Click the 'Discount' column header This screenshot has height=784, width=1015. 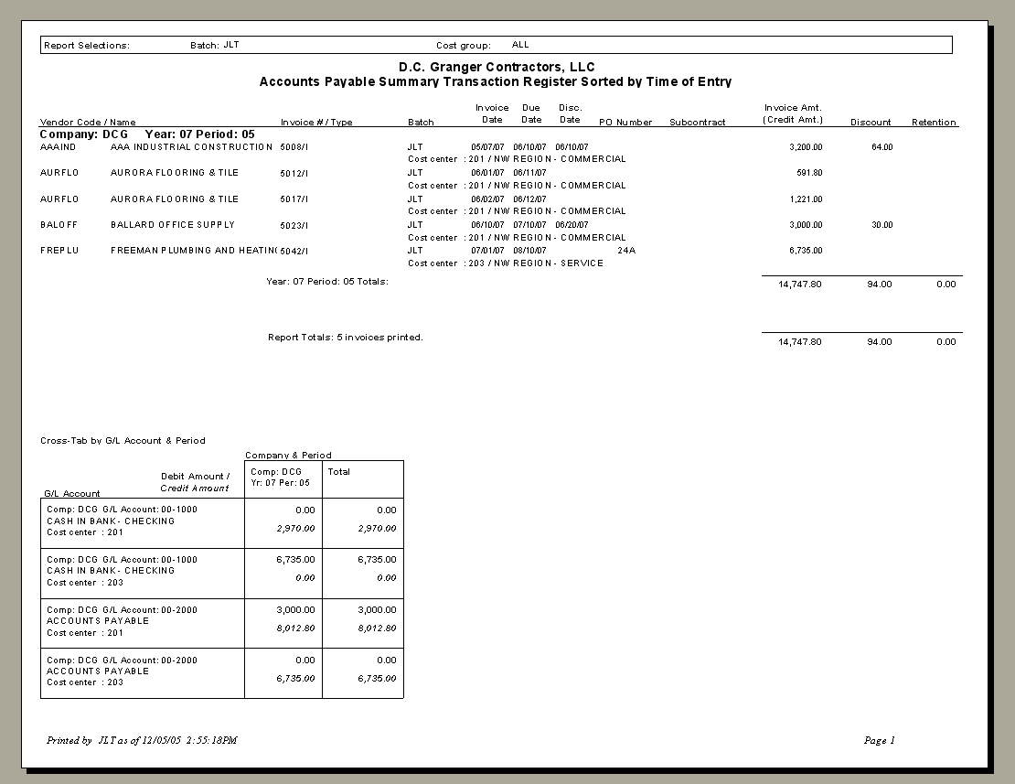pos(871,122)
